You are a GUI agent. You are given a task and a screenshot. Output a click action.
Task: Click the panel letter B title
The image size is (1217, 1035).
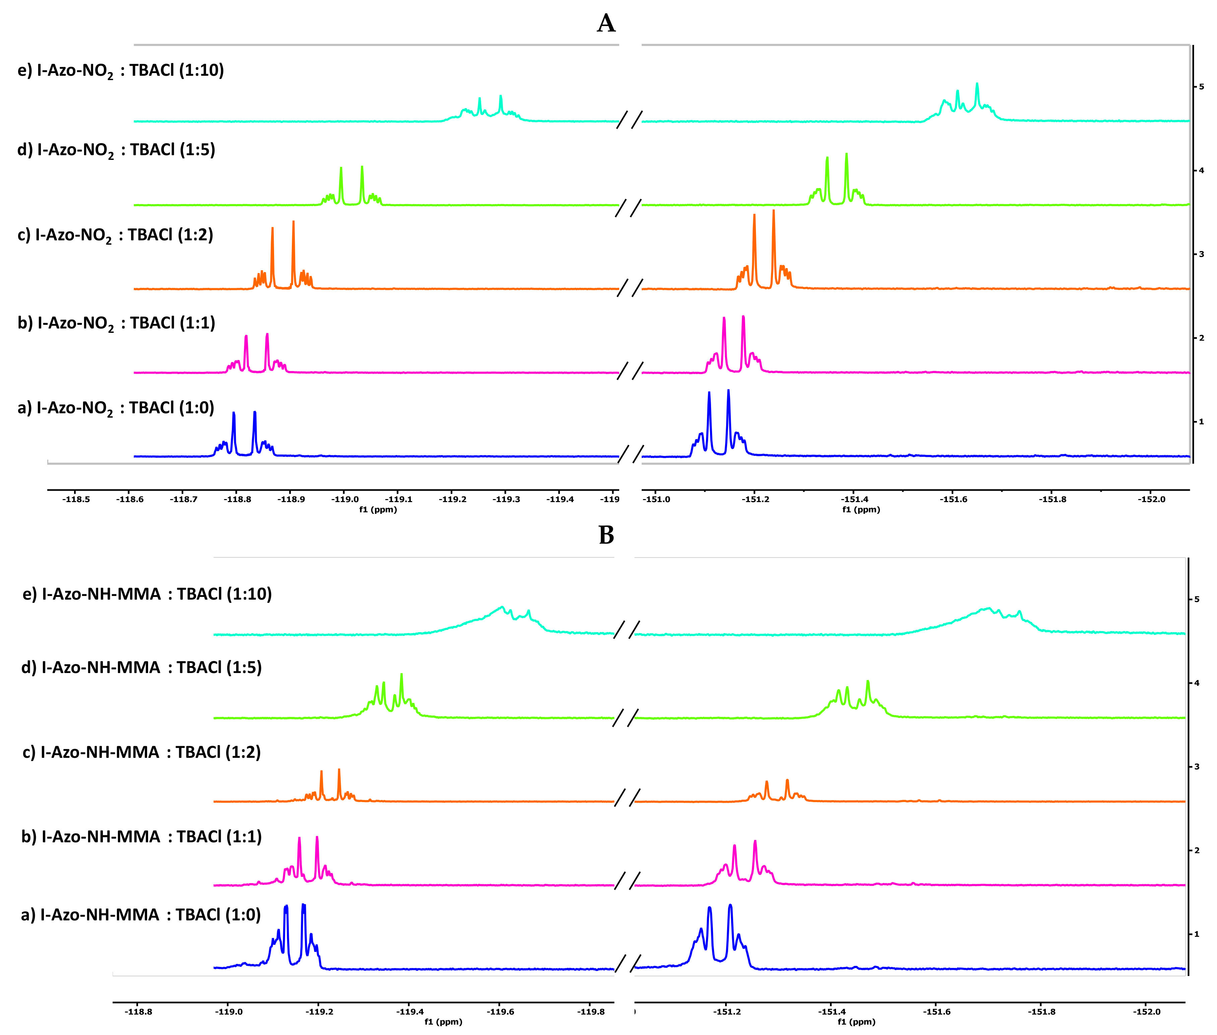point(606,535)
